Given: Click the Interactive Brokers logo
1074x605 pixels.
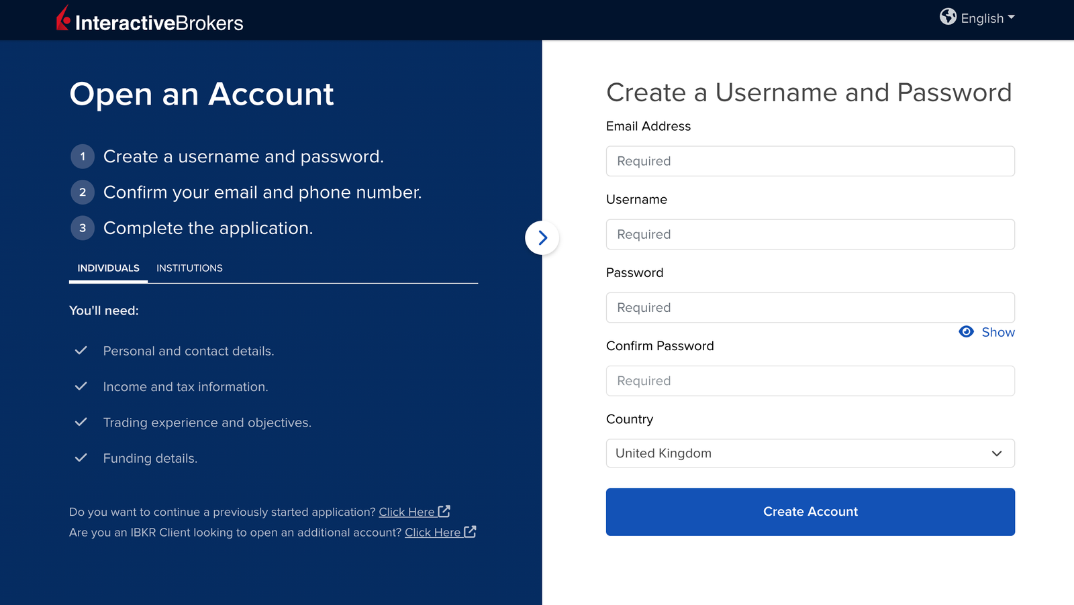Looking at the screenshot, I should pos(150,20).
